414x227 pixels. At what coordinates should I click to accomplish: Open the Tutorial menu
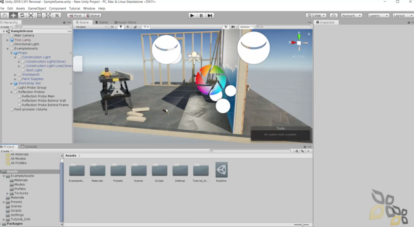coord(74,8)
